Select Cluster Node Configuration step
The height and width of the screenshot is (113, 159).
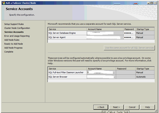pyautogui.click(x=17, y=28)
